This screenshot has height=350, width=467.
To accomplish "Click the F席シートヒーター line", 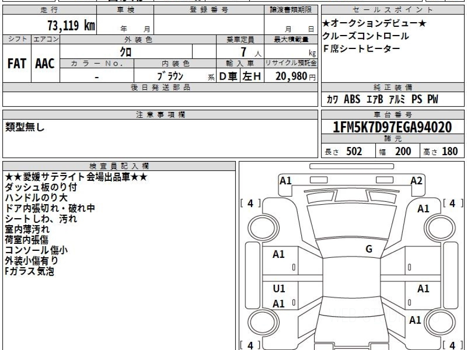I will pyautogui.click(x=362, y=49).
